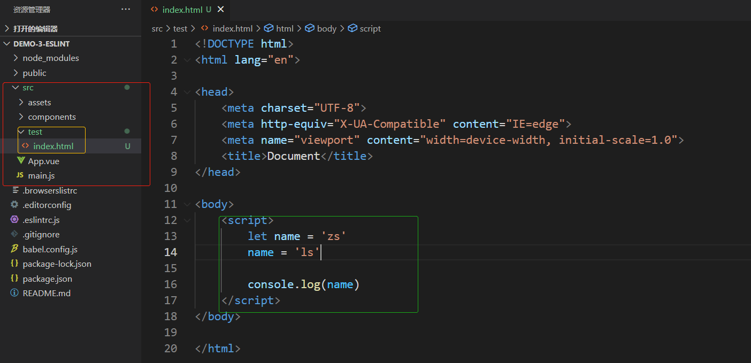
Task: Fold the script tag at line 12
Action: click(187, 220)
